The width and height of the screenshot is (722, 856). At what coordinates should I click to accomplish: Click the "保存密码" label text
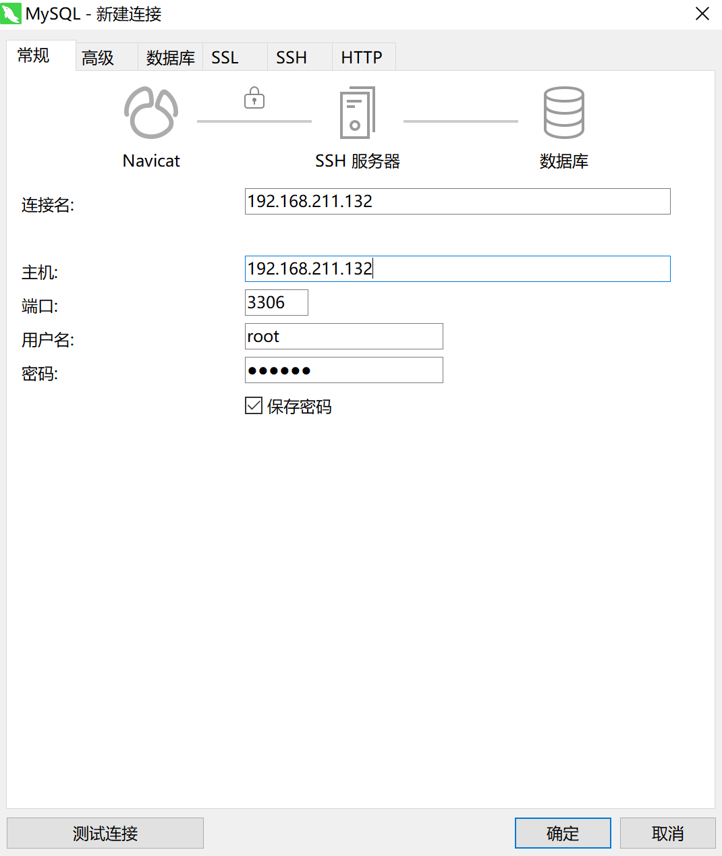[x=299, y=407]
